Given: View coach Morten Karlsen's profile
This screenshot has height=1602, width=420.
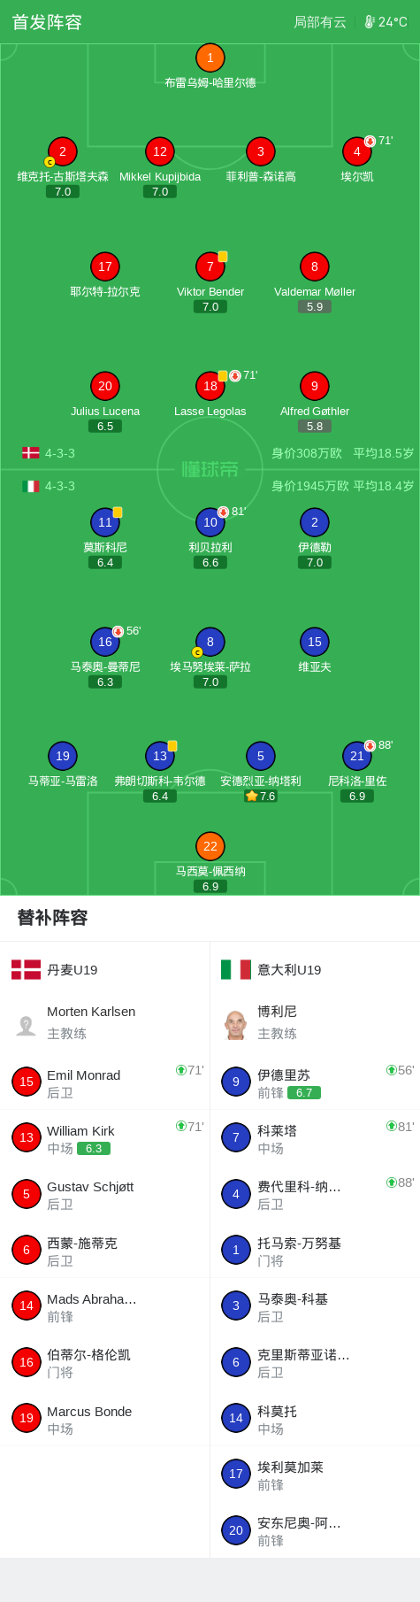Looking at the screenshot, I should pos(104,1022).
